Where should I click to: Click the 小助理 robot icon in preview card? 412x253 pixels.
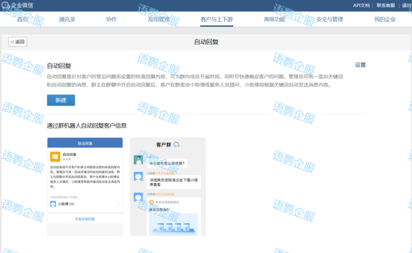(x=53, y=204)
